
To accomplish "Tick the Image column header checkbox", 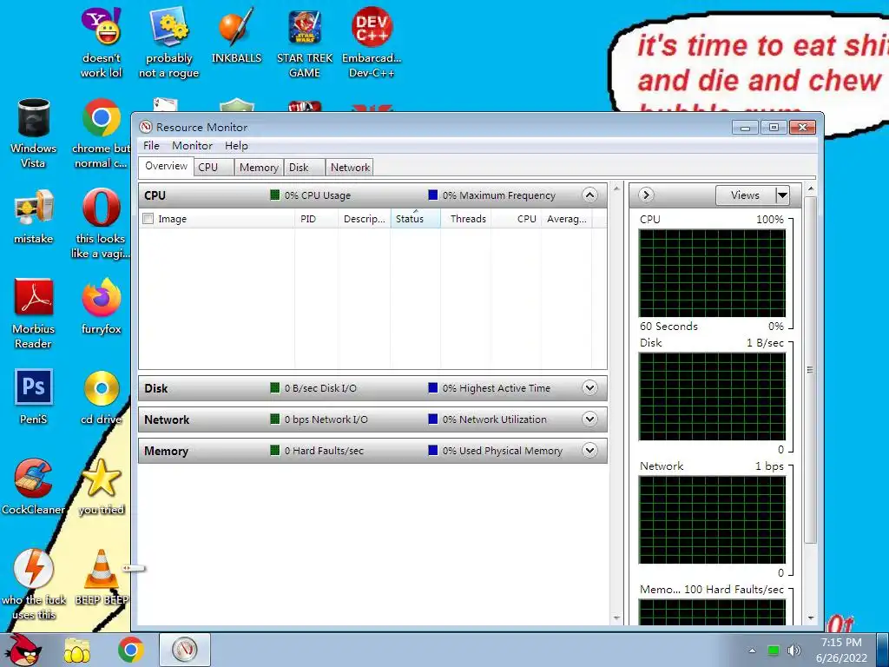I will pos(148,218).
